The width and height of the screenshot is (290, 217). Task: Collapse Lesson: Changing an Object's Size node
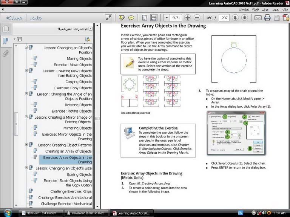(x=26, y=168)
